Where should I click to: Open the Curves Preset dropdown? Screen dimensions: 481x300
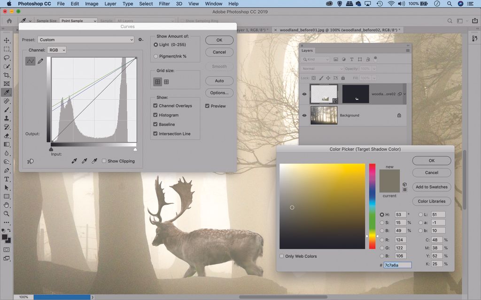[x=85, y=39]
